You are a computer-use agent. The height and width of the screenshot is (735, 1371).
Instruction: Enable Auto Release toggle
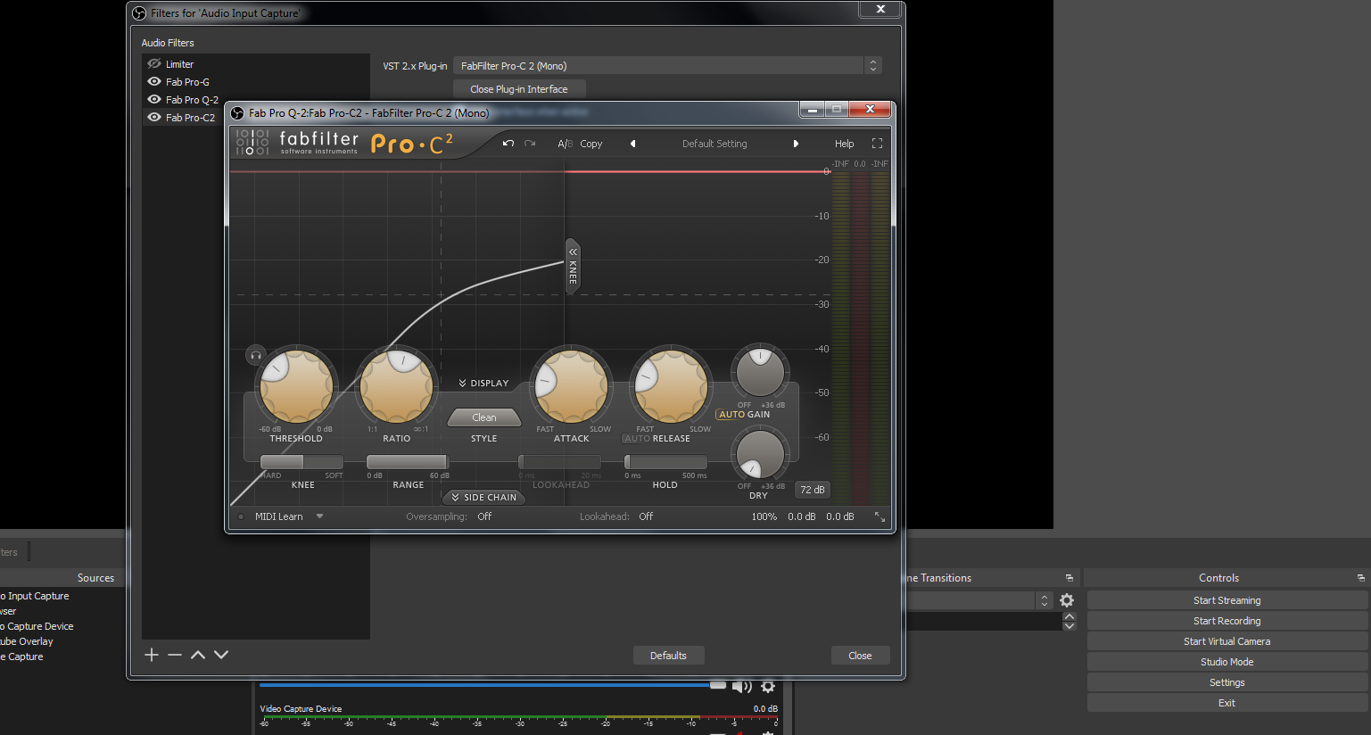coord(637,439)
